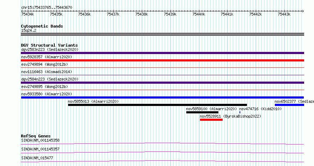314x166 pixels.
Task: Click the magenta line for SIN3A|NM_001145358
Action: click(x=162, y=143)
